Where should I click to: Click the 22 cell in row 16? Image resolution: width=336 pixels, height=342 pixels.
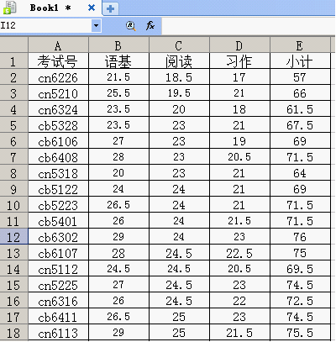pos(239,300)
